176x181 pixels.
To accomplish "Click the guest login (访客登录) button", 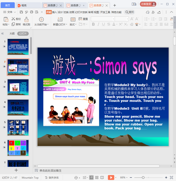I will pyautogui.click(x=148, y=4).
